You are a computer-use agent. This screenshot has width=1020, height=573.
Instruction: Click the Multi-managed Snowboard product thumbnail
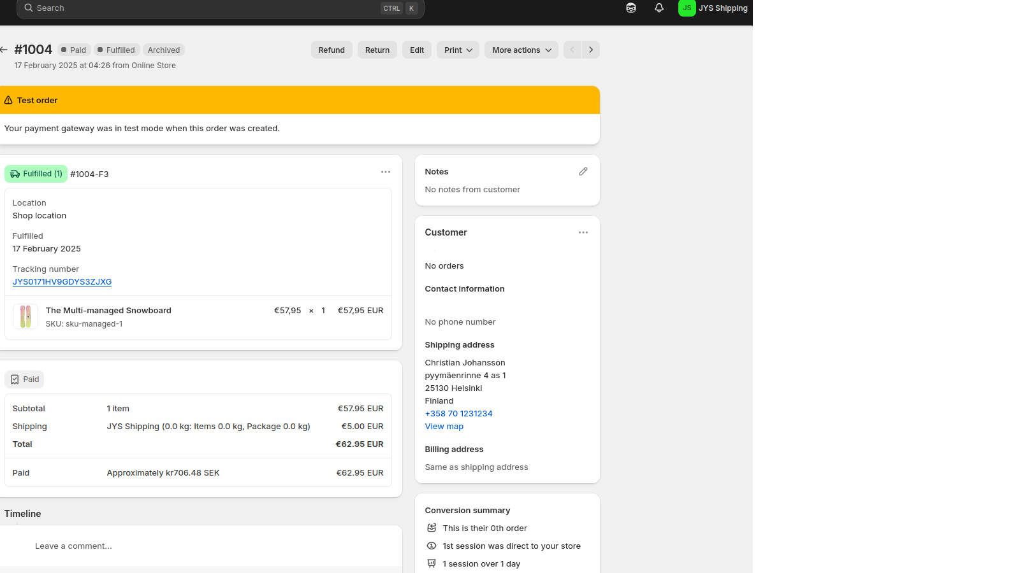tap(25, 316)
